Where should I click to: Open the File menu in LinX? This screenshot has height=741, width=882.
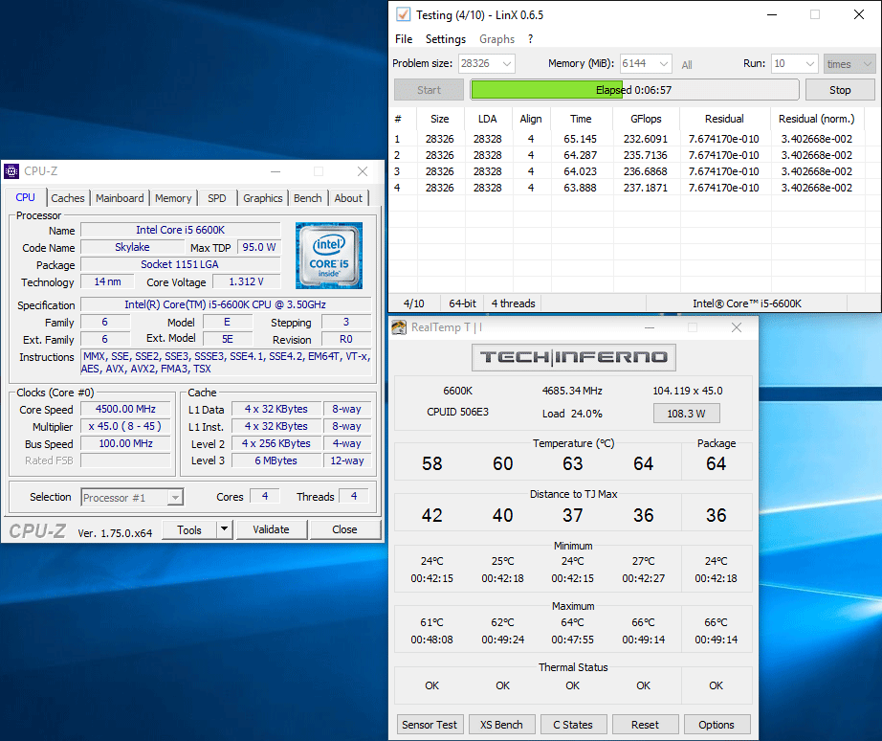point(404,39)
